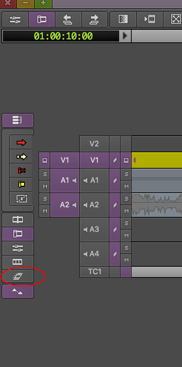Click the TC1 timecode track bar
The image size is (182, 367).
pyautogui.click(x=156, y=272)
